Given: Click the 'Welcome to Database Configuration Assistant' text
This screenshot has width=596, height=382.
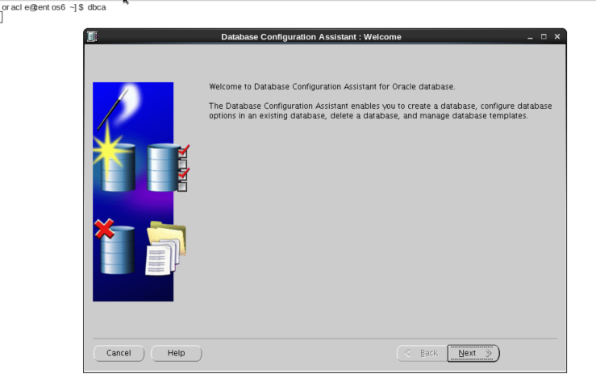Looking at the screenshot, I should click(x=331, y=86).
